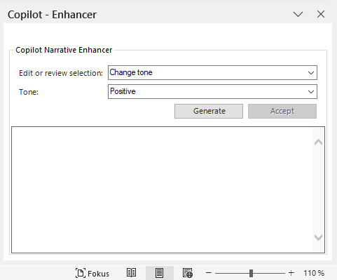Switch to Read Mode book icon
337x280 pixels.
click(x=131, y=273)
